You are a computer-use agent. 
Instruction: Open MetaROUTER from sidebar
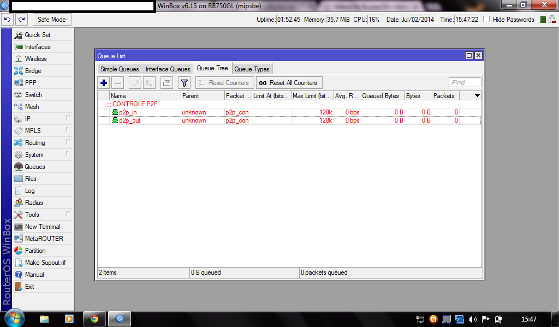[43, 238]
